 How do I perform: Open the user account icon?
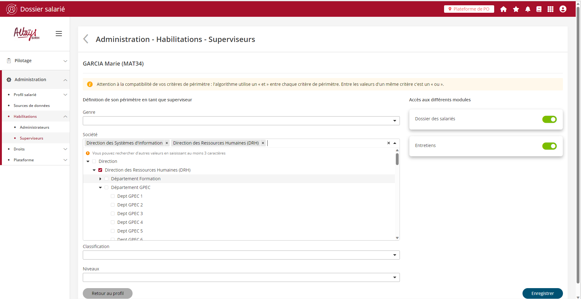563,9
